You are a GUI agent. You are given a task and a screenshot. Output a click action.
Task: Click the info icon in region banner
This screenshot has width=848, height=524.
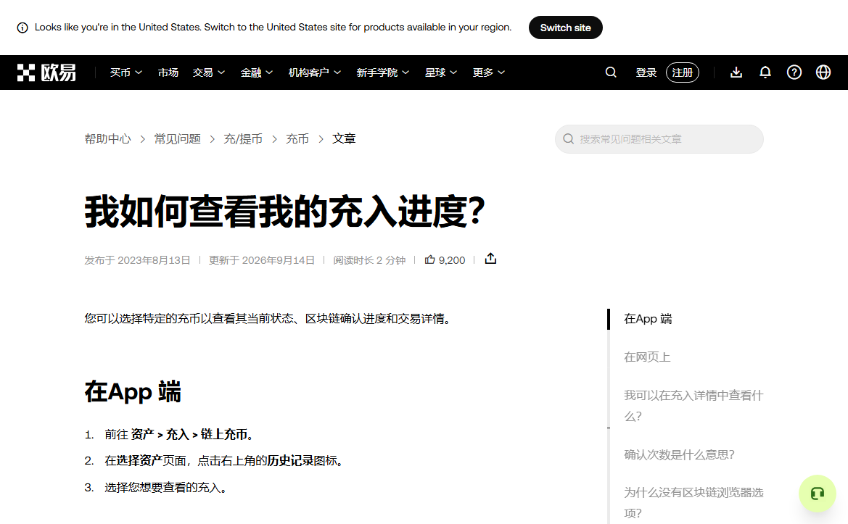coord(22,28)
